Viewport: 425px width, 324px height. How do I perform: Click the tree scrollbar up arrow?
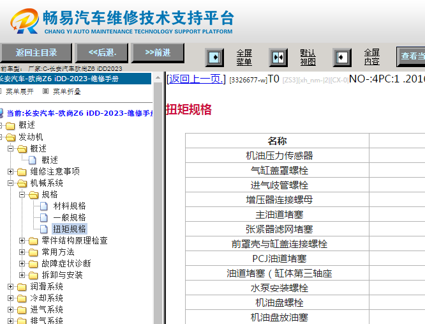click(x=158, y=77)
